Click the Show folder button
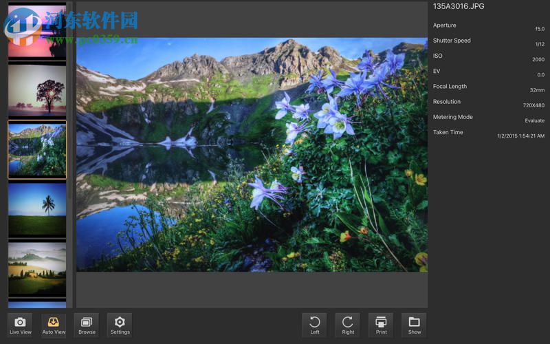Screen dimensions: 550x344 click(415, 325)
